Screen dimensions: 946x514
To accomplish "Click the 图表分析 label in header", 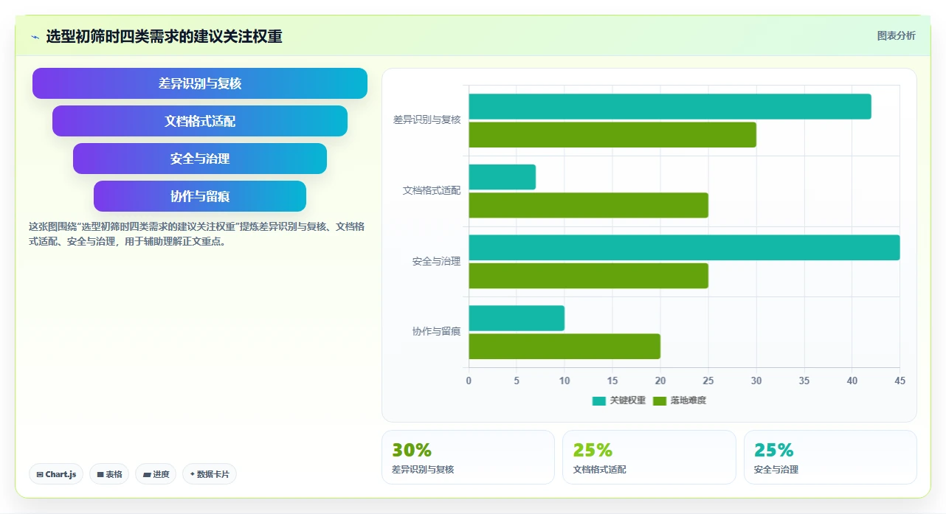I will coord(896,35).
